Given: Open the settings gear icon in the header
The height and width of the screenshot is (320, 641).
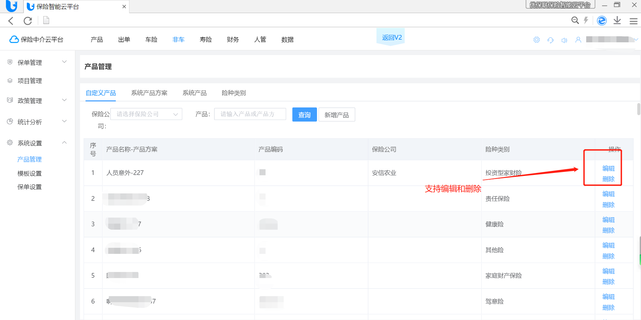Looking at the screenshot, I should click(x=536, y=40).
